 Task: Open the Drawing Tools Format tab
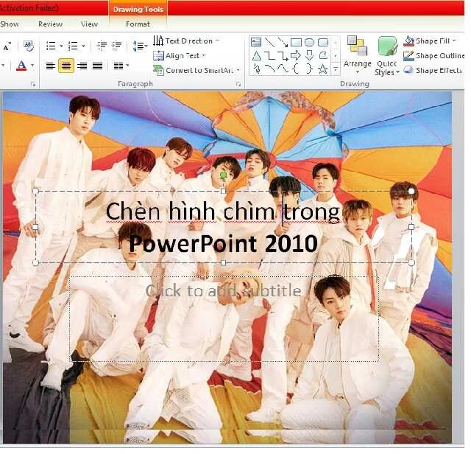pos(138,24)
